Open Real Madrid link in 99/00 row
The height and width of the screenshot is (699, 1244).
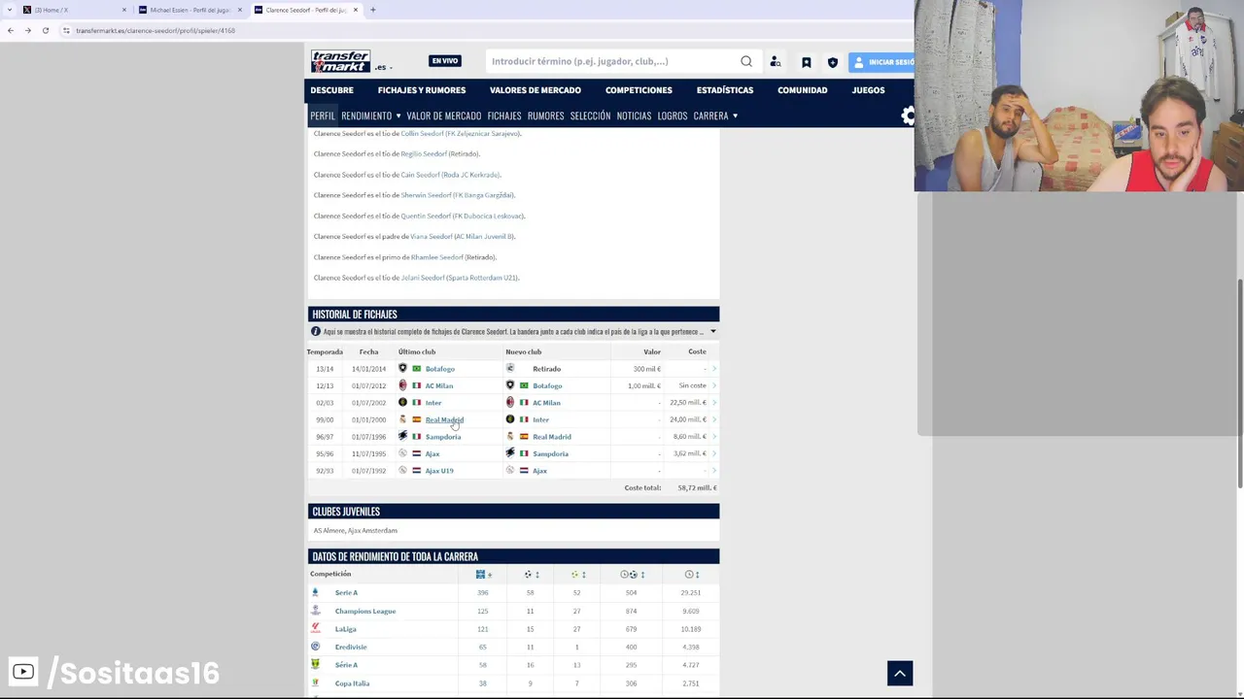444,419
